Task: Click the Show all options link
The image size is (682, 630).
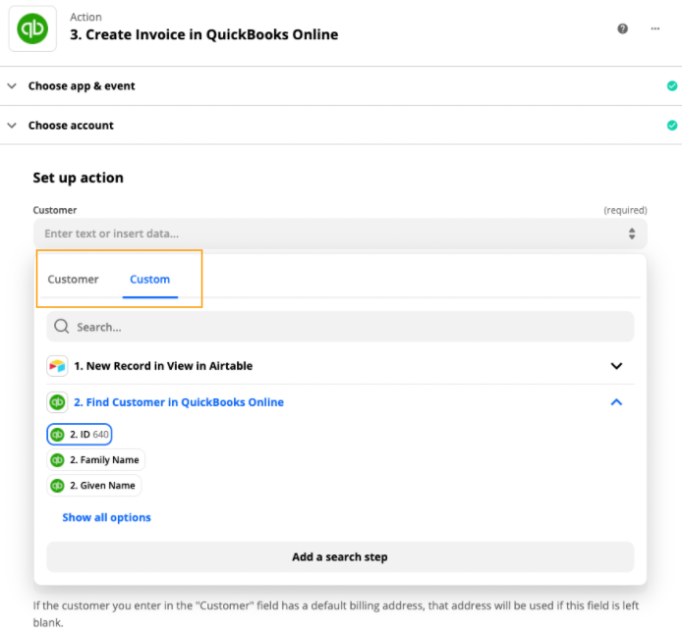Action: click(x=106, y=517)
